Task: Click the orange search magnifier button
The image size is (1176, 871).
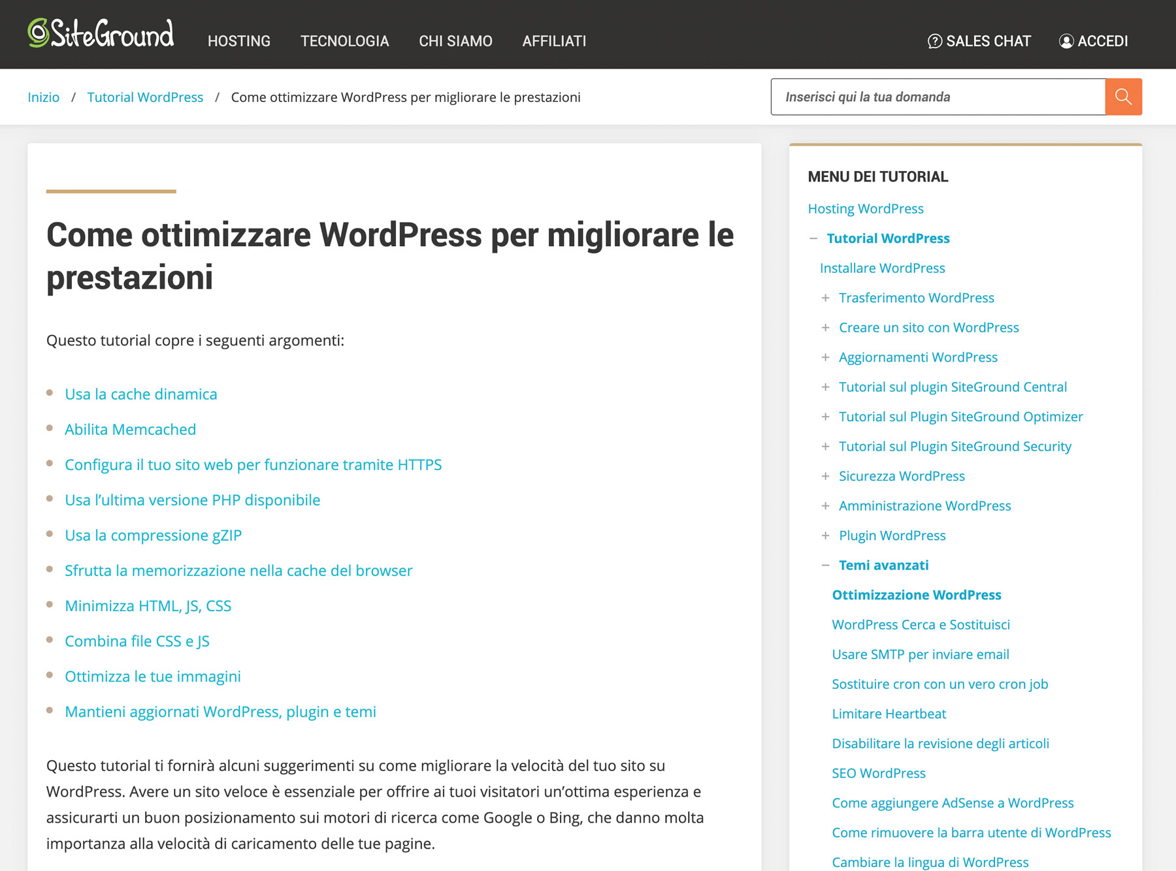Action: [x=1123, y=97]
